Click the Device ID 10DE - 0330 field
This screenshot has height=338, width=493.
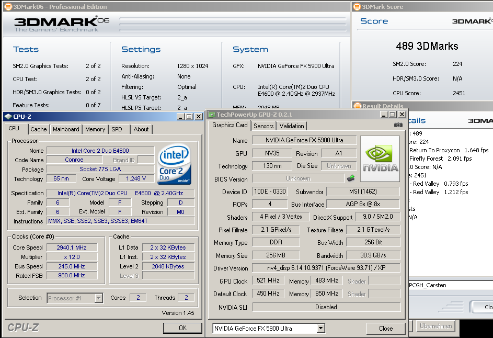coord(270,191)
